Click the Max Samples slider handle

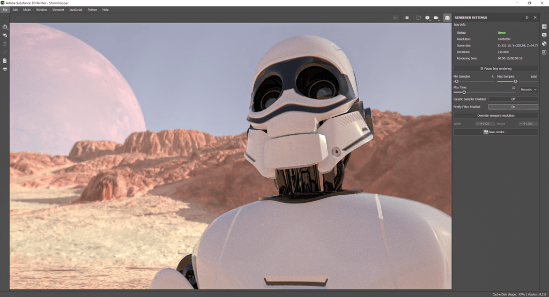[516, 81]
